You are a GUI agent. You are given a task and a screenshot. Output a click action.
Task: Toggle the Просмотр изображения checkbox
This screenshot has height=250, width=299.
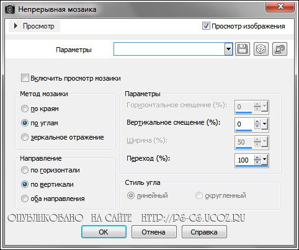point(206,26)
